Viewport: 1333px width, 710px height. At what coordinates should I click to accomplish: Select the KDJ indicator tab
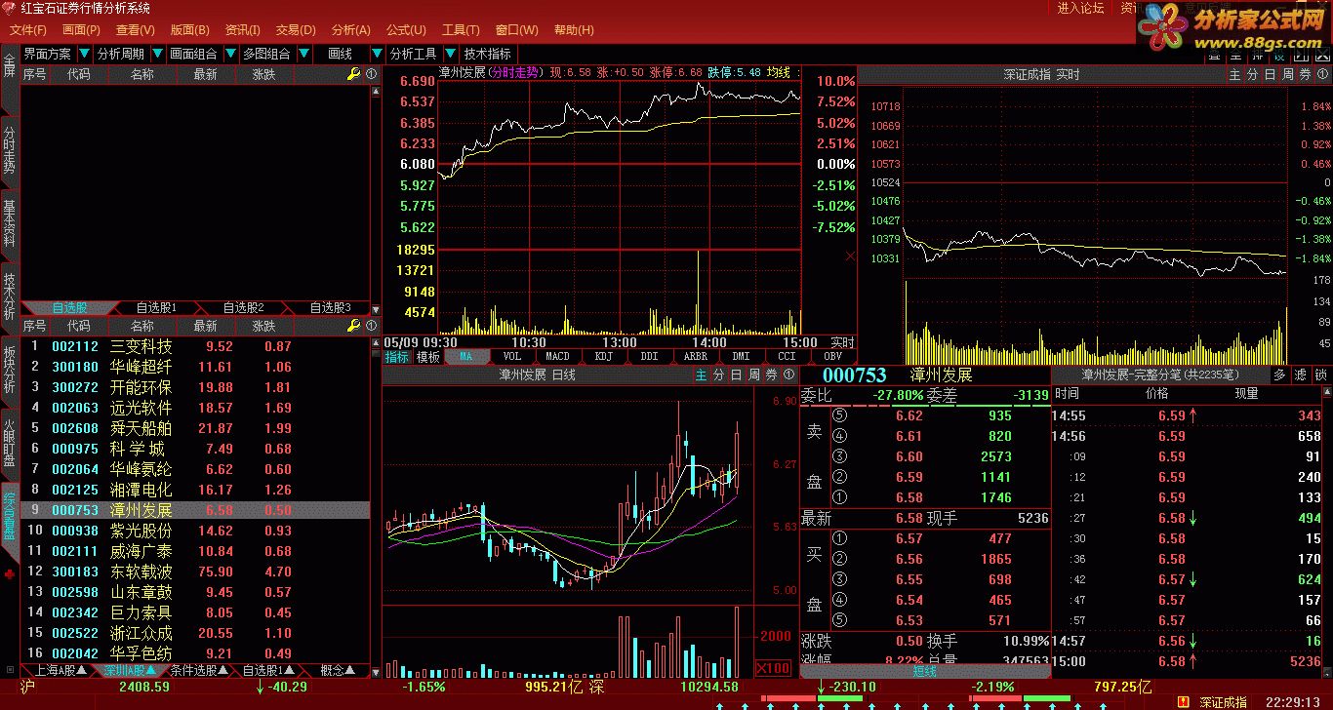tap(604, 357)
